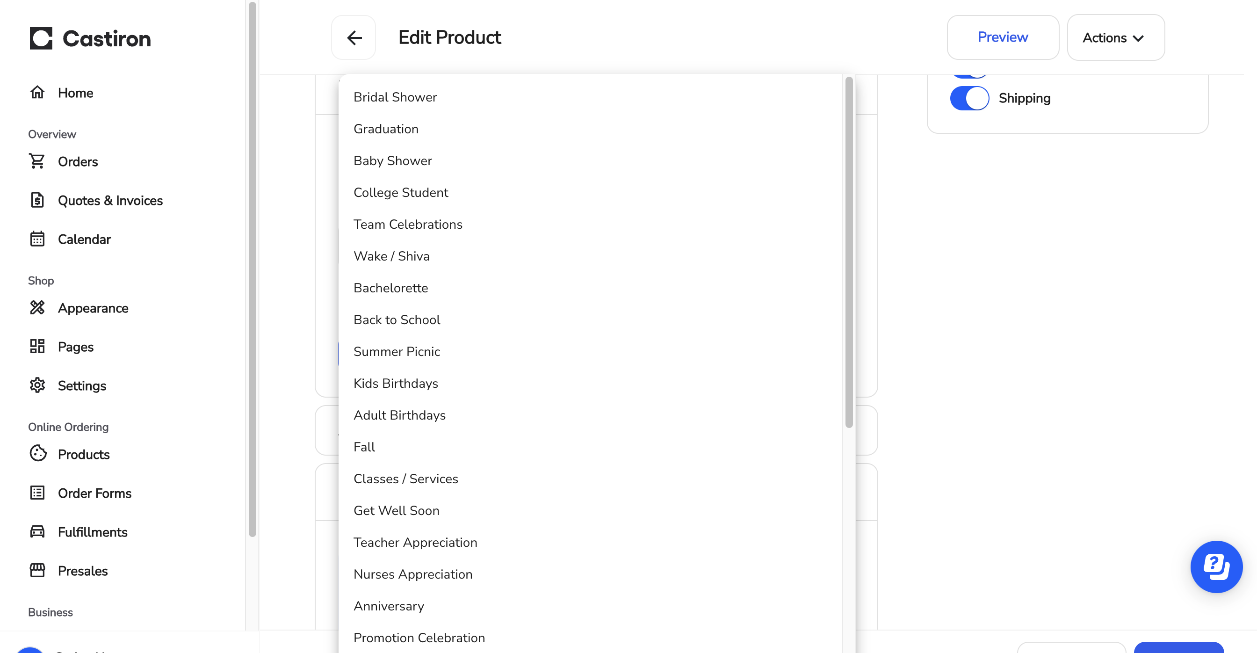Go to Order Forms page
This screenshot has width=1257, height=653.
[94, 493]
